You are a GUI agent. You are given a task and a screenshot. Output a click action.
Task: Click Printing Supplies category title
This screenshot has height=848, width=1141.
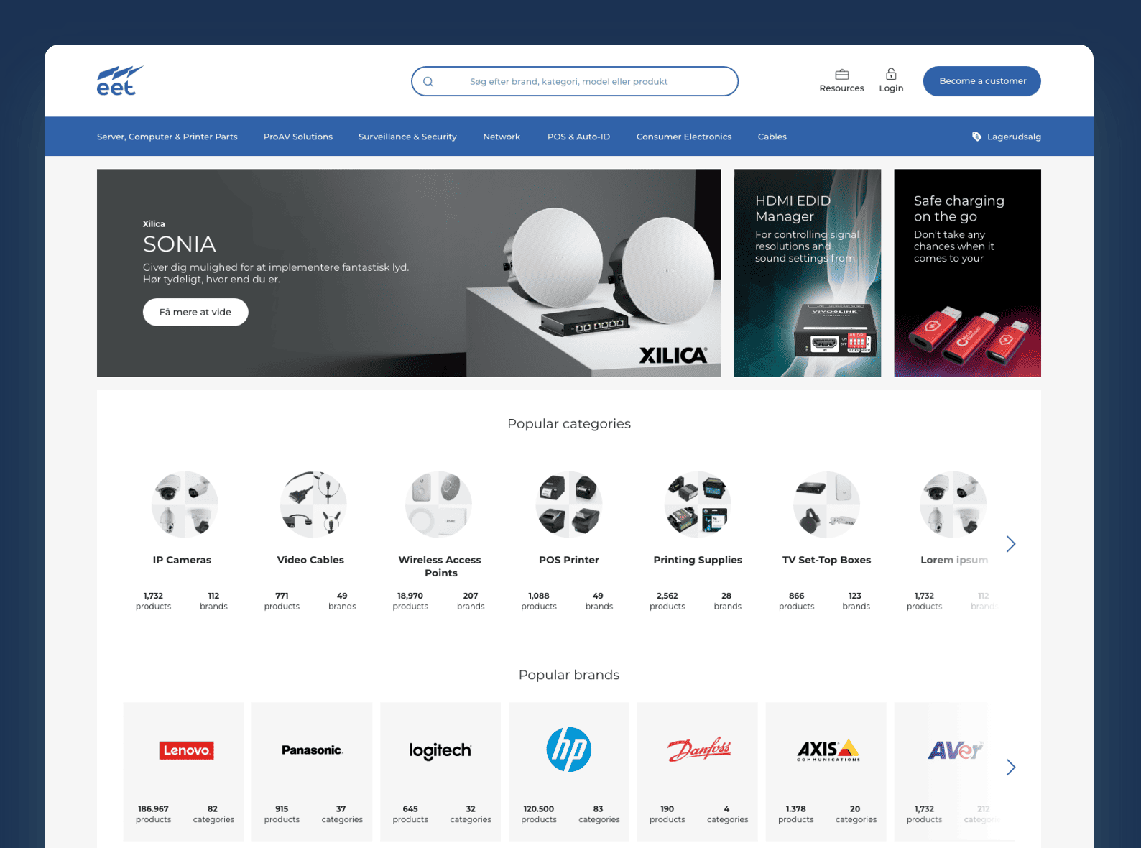[x=698, y=560]
